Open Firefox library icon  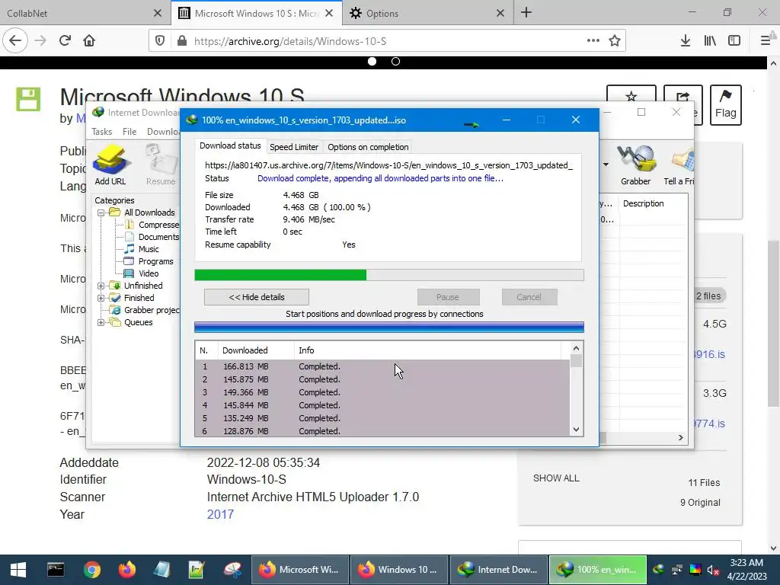coord(710,41)
